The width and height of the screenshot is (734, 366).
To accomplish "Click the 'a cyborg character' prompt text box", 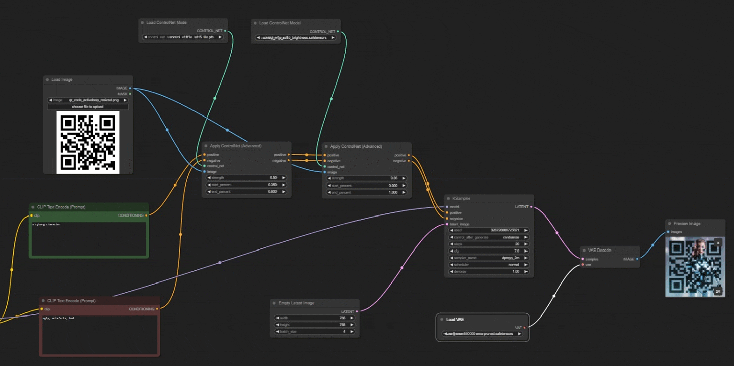I will point(89,238).
